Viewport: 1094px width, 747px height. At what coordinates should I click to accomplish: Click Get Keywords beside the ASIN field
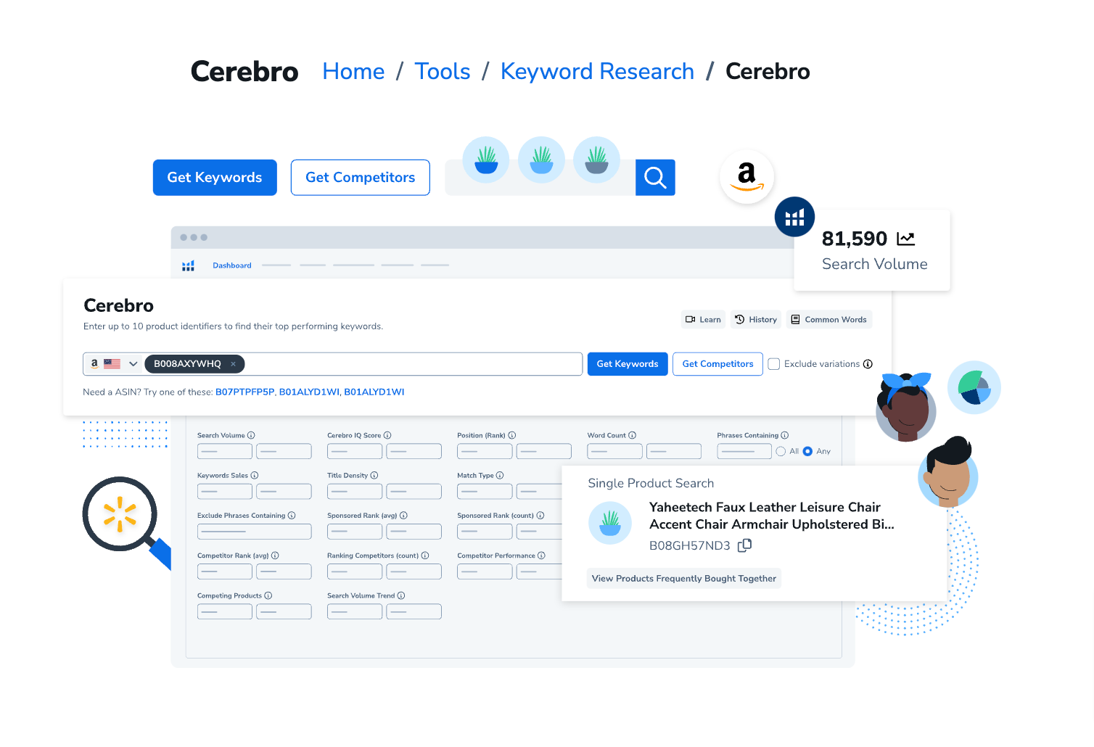(x=628, y=364)
